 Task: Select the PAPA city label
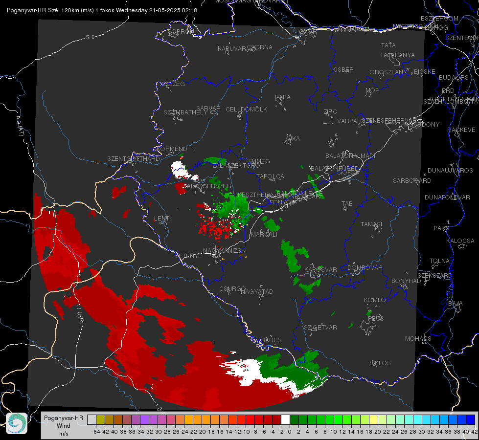coord(283,97)
